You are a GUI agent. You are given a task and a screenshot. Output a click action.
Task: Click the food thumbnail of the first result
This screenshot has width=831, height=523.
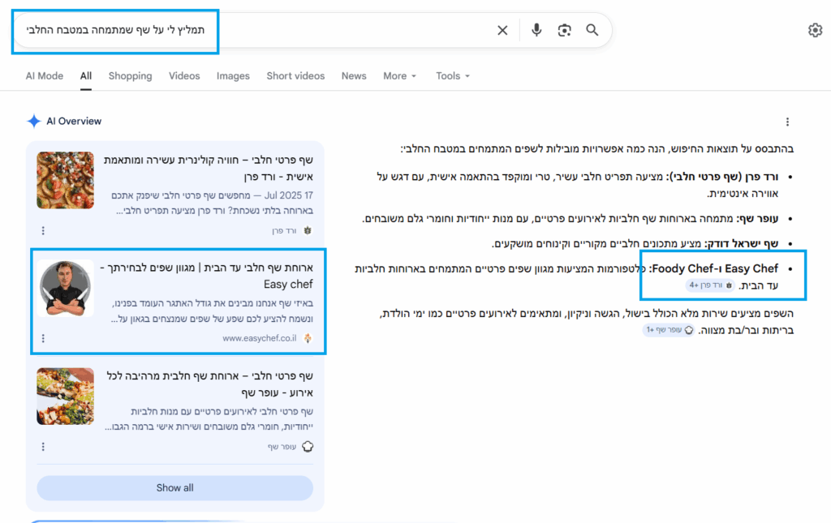(65, 180)
